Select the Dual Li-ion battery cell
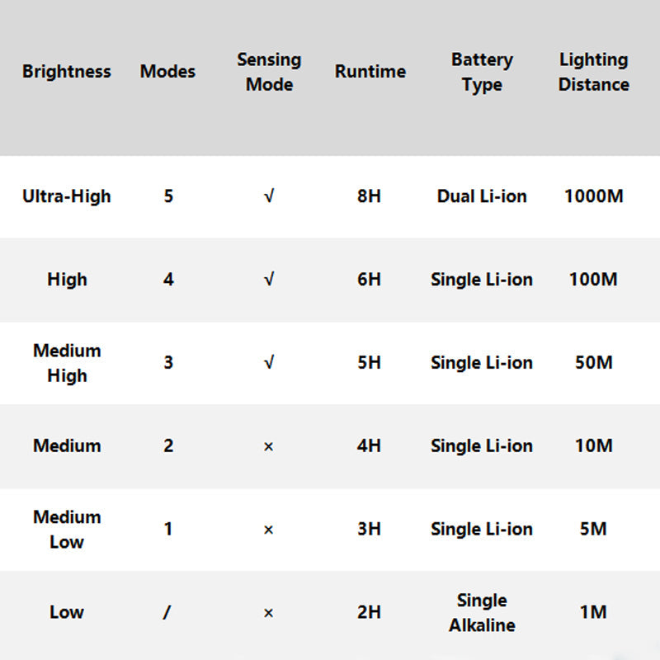The image size is (660, 660). coord(482,196)
